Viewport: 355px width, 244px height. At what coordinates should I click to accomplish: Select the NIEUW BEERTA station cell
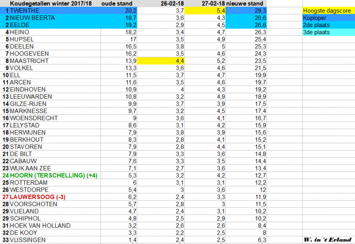point(32,17)
